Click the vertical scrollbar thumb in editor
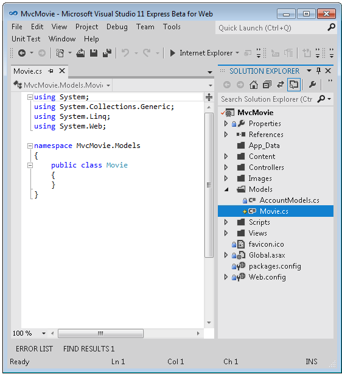The width and height of the screenshot is (342, 377). point(209,185)
